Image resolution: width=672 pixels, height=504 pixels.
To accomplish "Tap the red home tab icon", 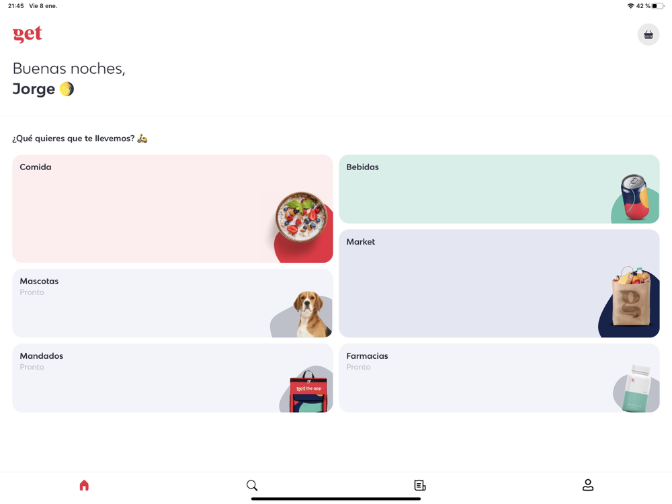I will click(x=84, y=485).
